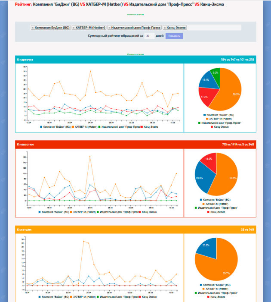Focus the days number field showing 30
This screenshot has height=302, width=271.
(149, 36)
